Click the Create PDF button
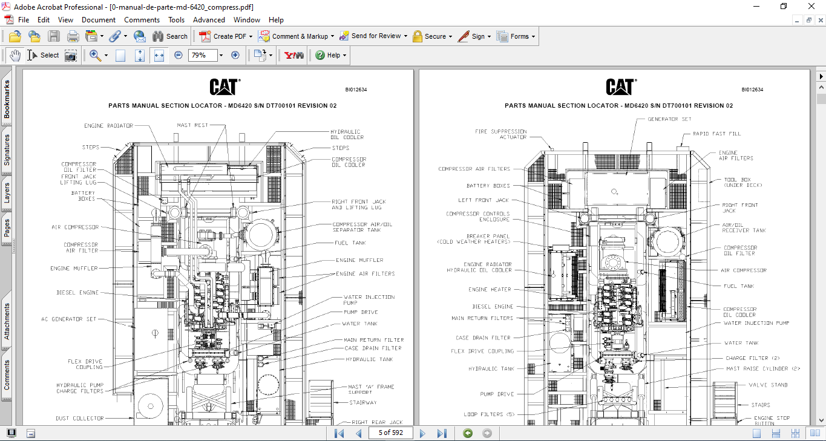This screenshot has width=826, height=441. [x=226, y=36]
